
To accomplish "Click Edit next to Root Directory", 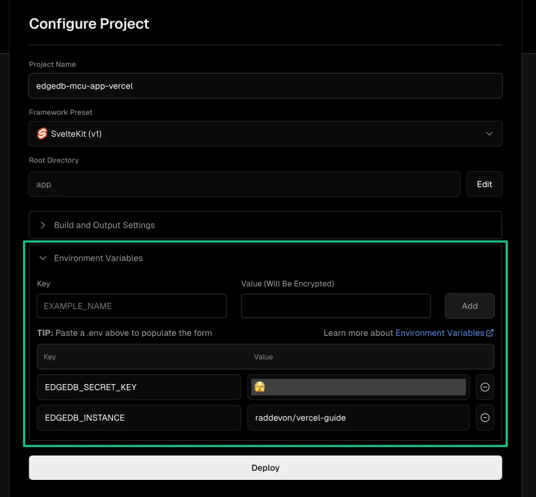I will pos(484,183).
